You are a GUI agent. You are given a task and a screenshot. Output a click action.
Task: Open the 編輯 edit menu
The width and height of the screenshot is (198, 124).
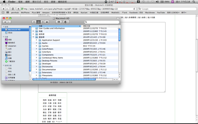(28, 2)
